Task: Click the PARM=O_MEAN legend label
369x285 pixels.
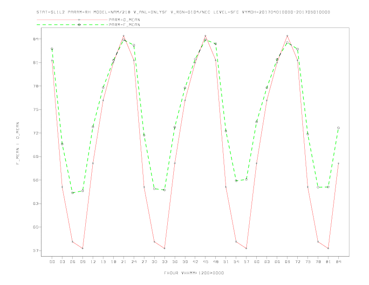Action: click(x=124, y=20)
